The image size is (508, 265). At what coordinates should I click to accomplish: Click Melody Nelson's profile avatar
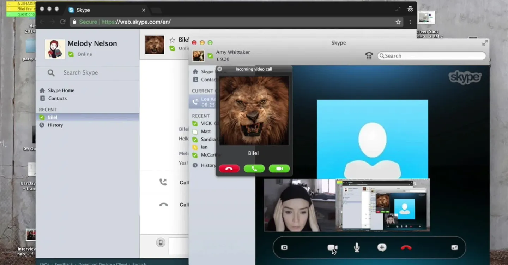pos(55,49)
